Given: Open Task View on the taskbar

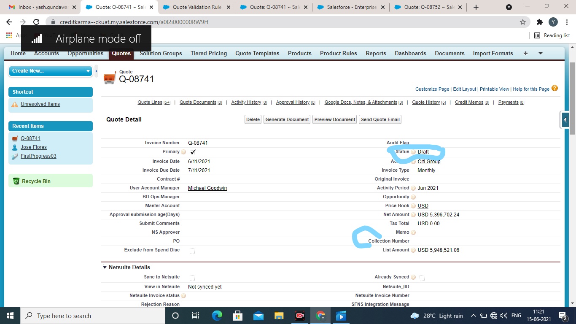Looking at the screenshot, I should pos(196,316).
